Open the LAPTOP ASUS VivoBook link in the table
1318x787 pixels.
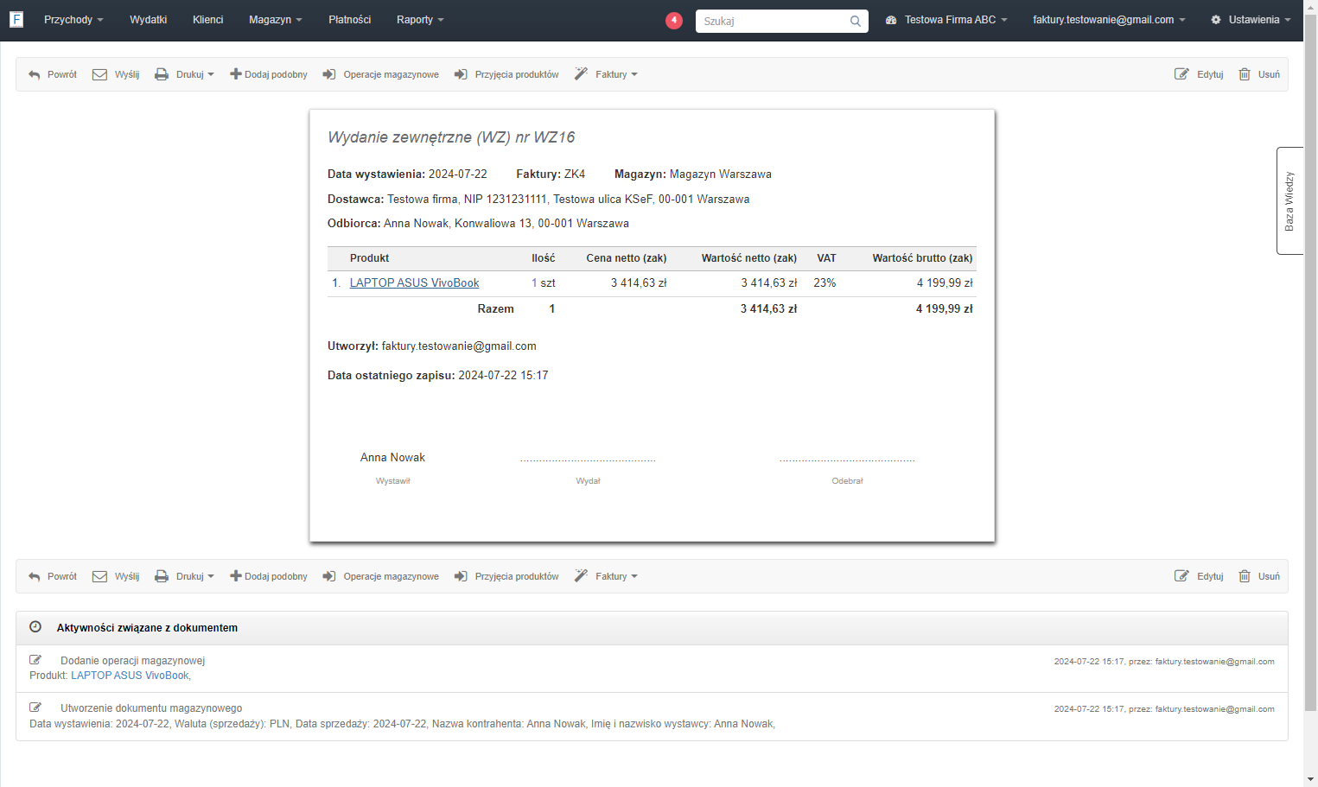click(414, 282)
